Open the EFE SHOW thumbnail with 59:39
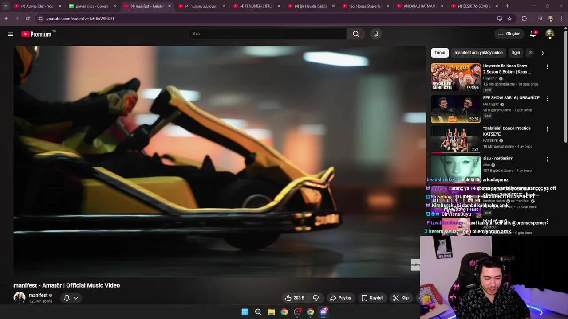 pos(456,109)
